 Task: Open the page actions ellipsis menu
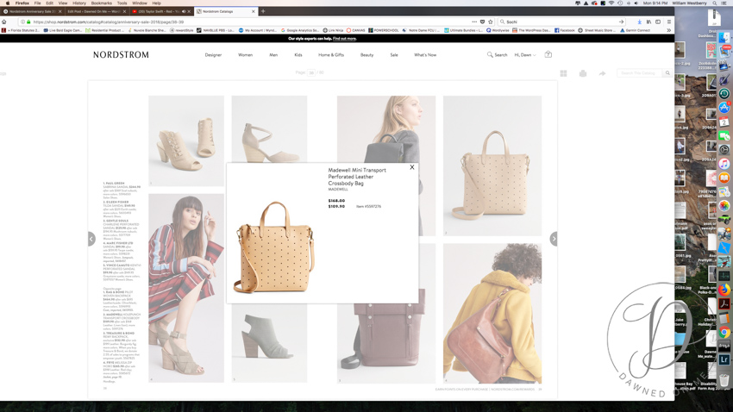pyautogui.click(x=474, y=22)
